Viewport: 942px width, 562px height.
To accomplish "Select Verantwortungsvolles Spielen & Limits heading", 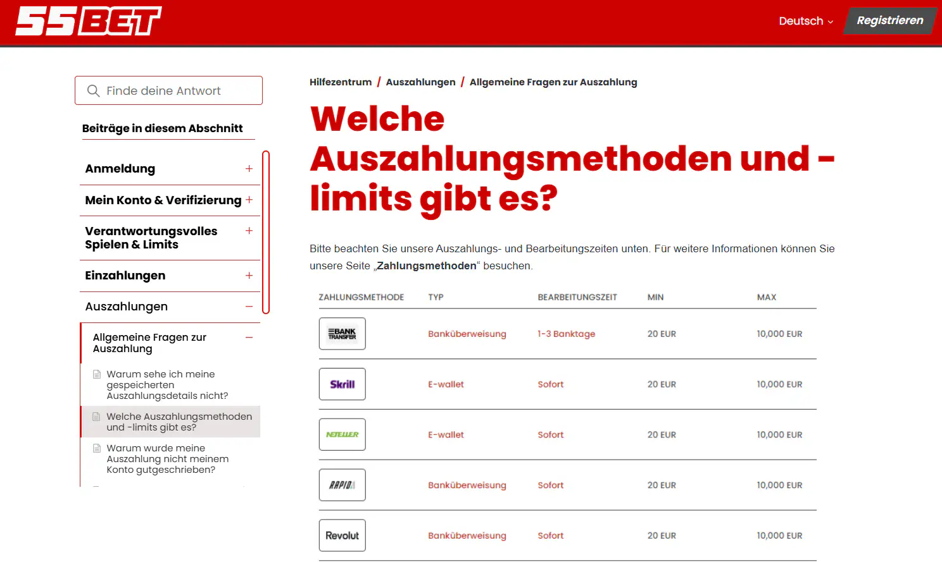I will coord(151,238).
